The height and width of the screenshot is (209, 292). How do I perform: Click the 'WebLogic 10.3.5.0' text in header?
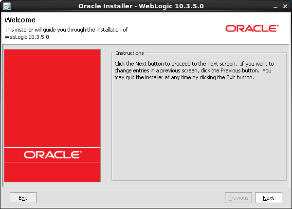click(x=27, y=37)
